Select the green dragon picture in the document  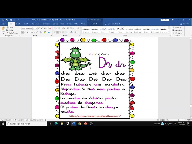tap(76, 59)
